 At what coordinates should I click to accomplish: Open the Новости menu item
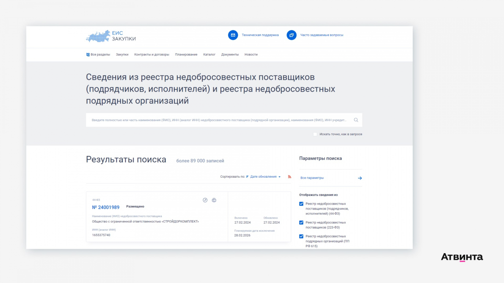251,54
